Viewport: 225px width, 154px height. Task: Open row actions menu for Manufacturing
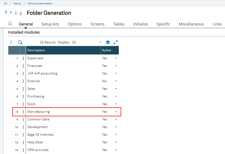[23, 112]
